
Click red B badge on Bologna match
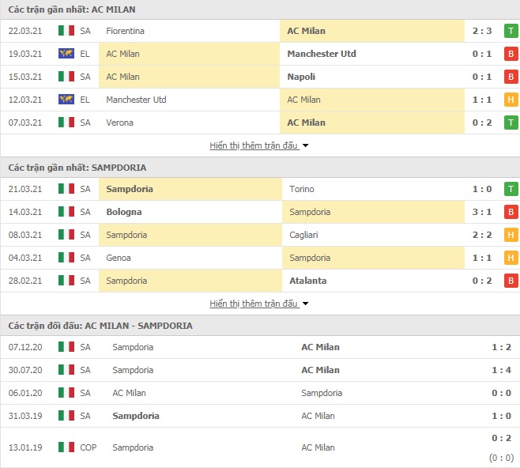click(x=511, y=212)
